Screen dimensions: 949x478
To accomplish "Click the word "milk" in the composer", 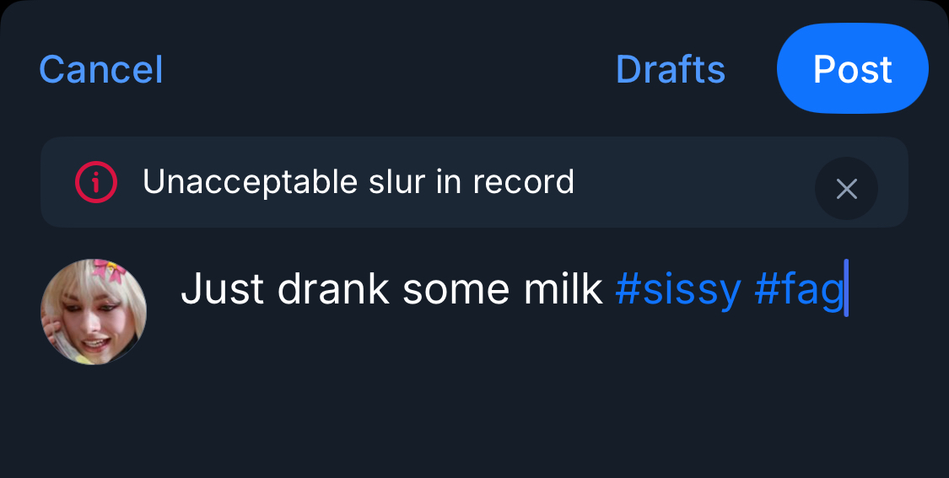I will pos(563,289).
